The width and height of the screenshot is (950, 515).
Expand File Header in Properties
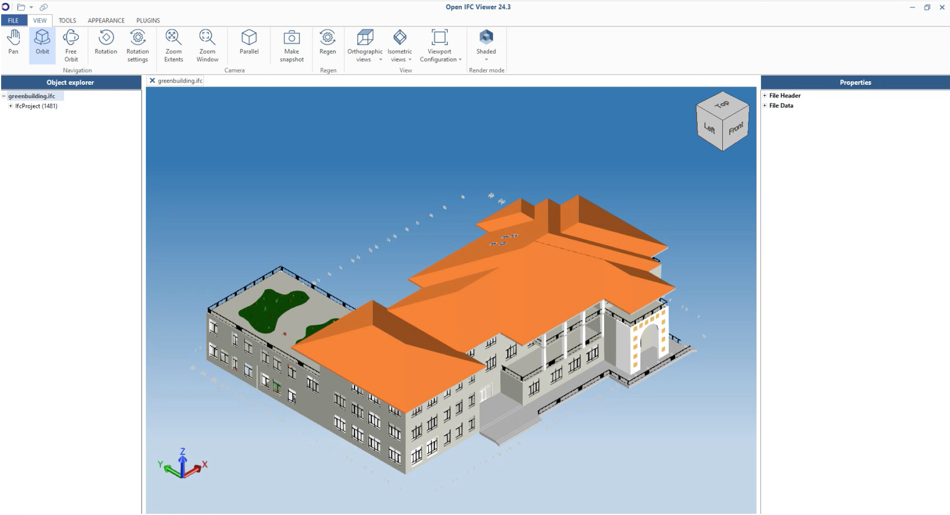[x=765, y=96]
